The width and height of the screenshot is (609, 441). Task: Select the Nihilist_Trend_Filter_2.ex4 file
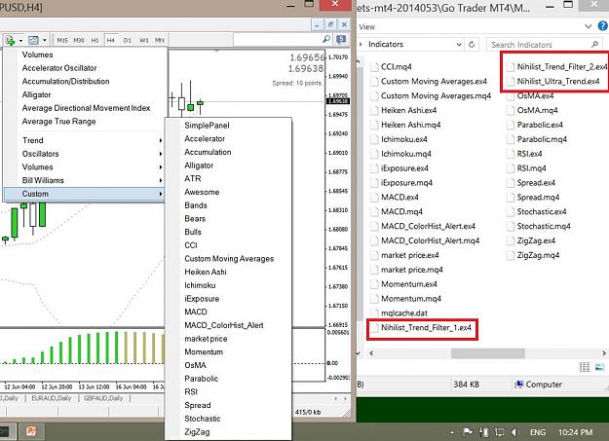[x=557, y=67]
